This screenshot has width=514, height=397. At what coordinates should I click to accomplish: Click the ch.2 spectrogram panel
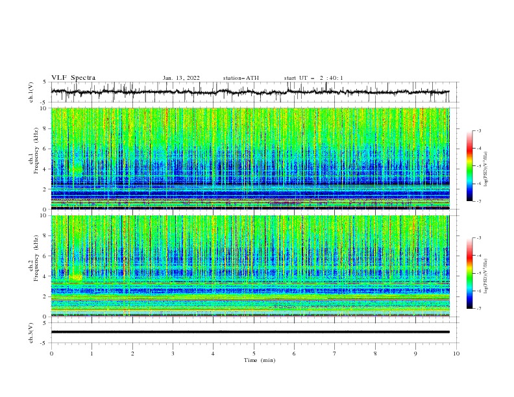click(250, 266)
